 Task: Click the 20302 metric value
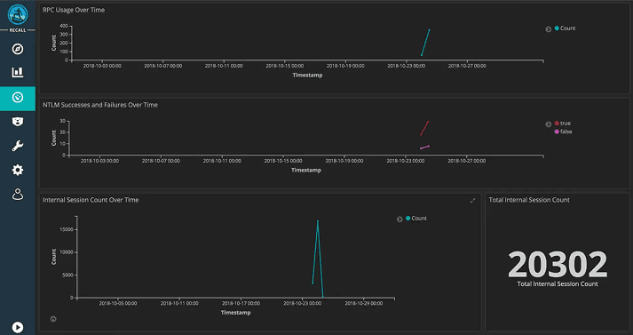558,264
